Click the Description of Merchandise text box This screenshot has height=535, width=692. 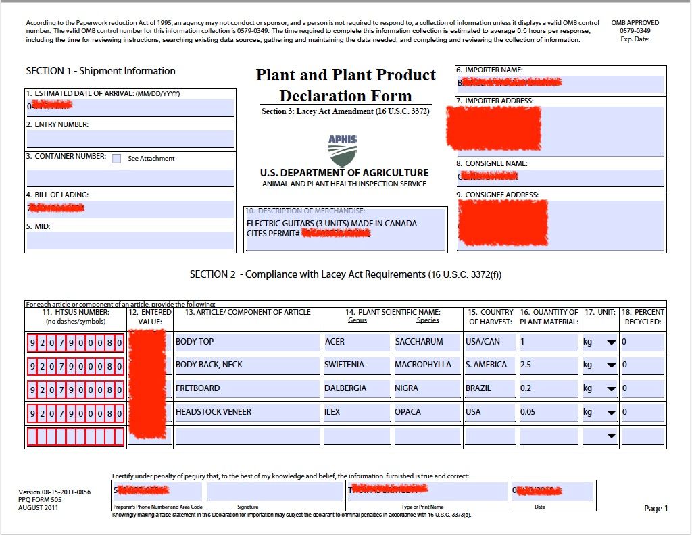pyautogui.click(x=345, y=230)
